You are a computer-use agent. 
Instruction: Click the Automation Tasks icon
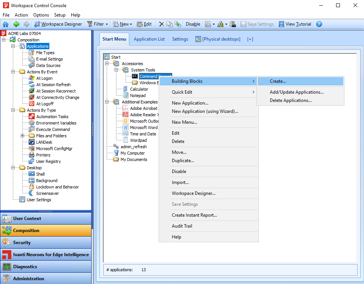[x=32, y=117]
